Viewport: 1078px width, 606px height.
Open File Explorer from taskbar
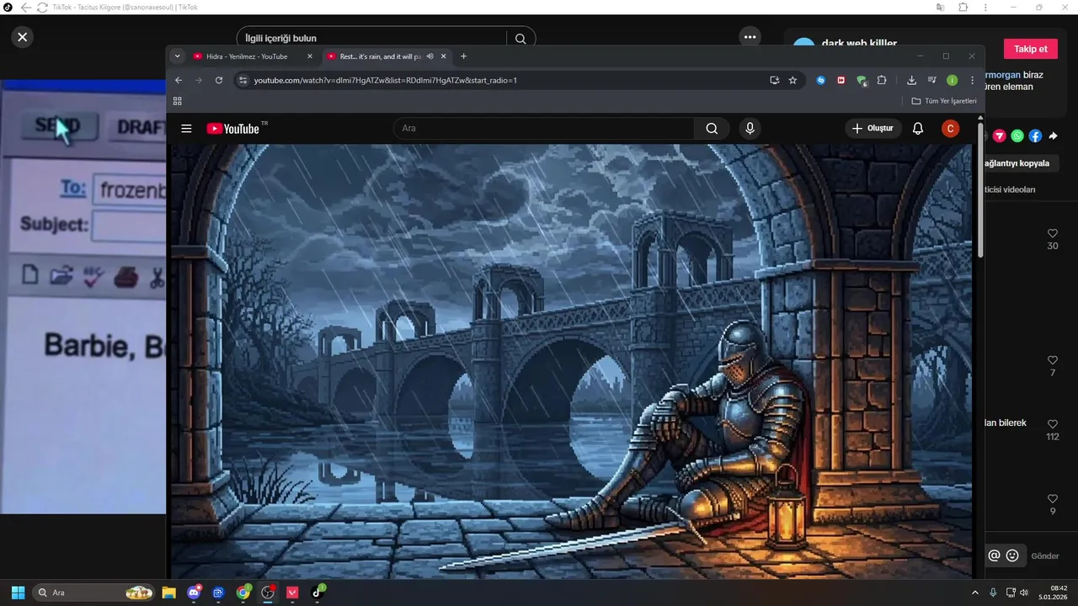168,593
